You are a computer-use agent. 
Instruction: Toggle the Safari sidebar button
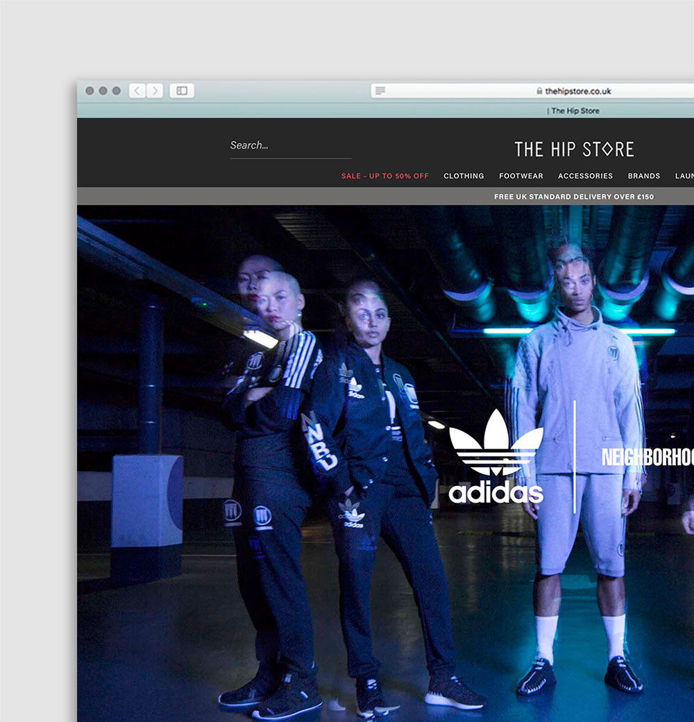(182, 91)
